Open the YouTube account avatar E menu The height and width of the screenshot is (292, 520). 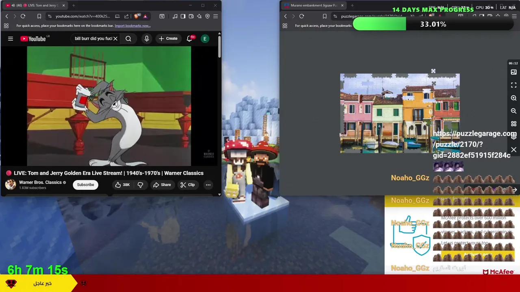click(x=205, y=39)
